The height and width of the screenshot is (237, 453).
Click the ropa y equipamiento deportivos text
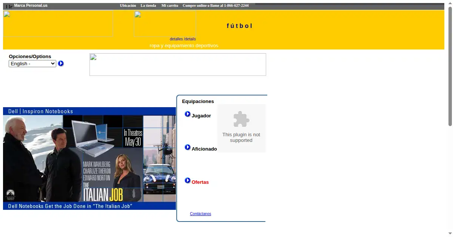coord(184,46)
